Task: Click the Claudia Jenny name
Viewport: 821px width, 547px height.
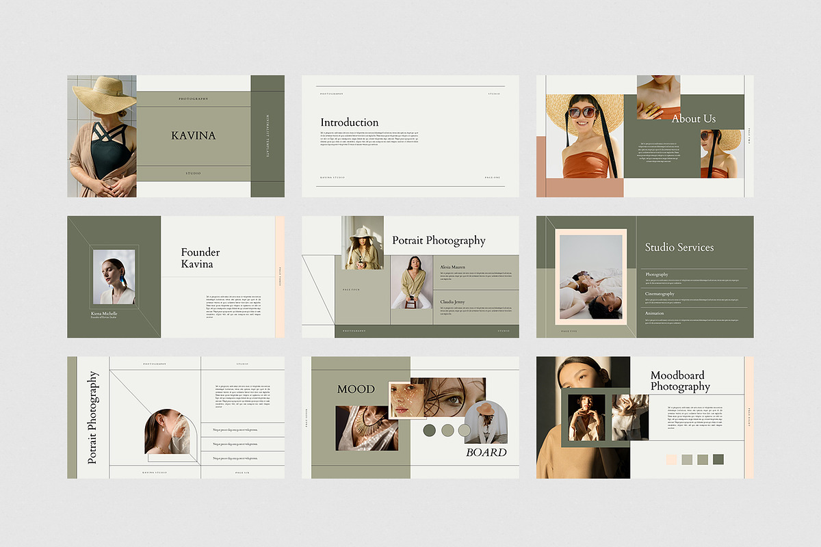Action: (x=453, y=302)
